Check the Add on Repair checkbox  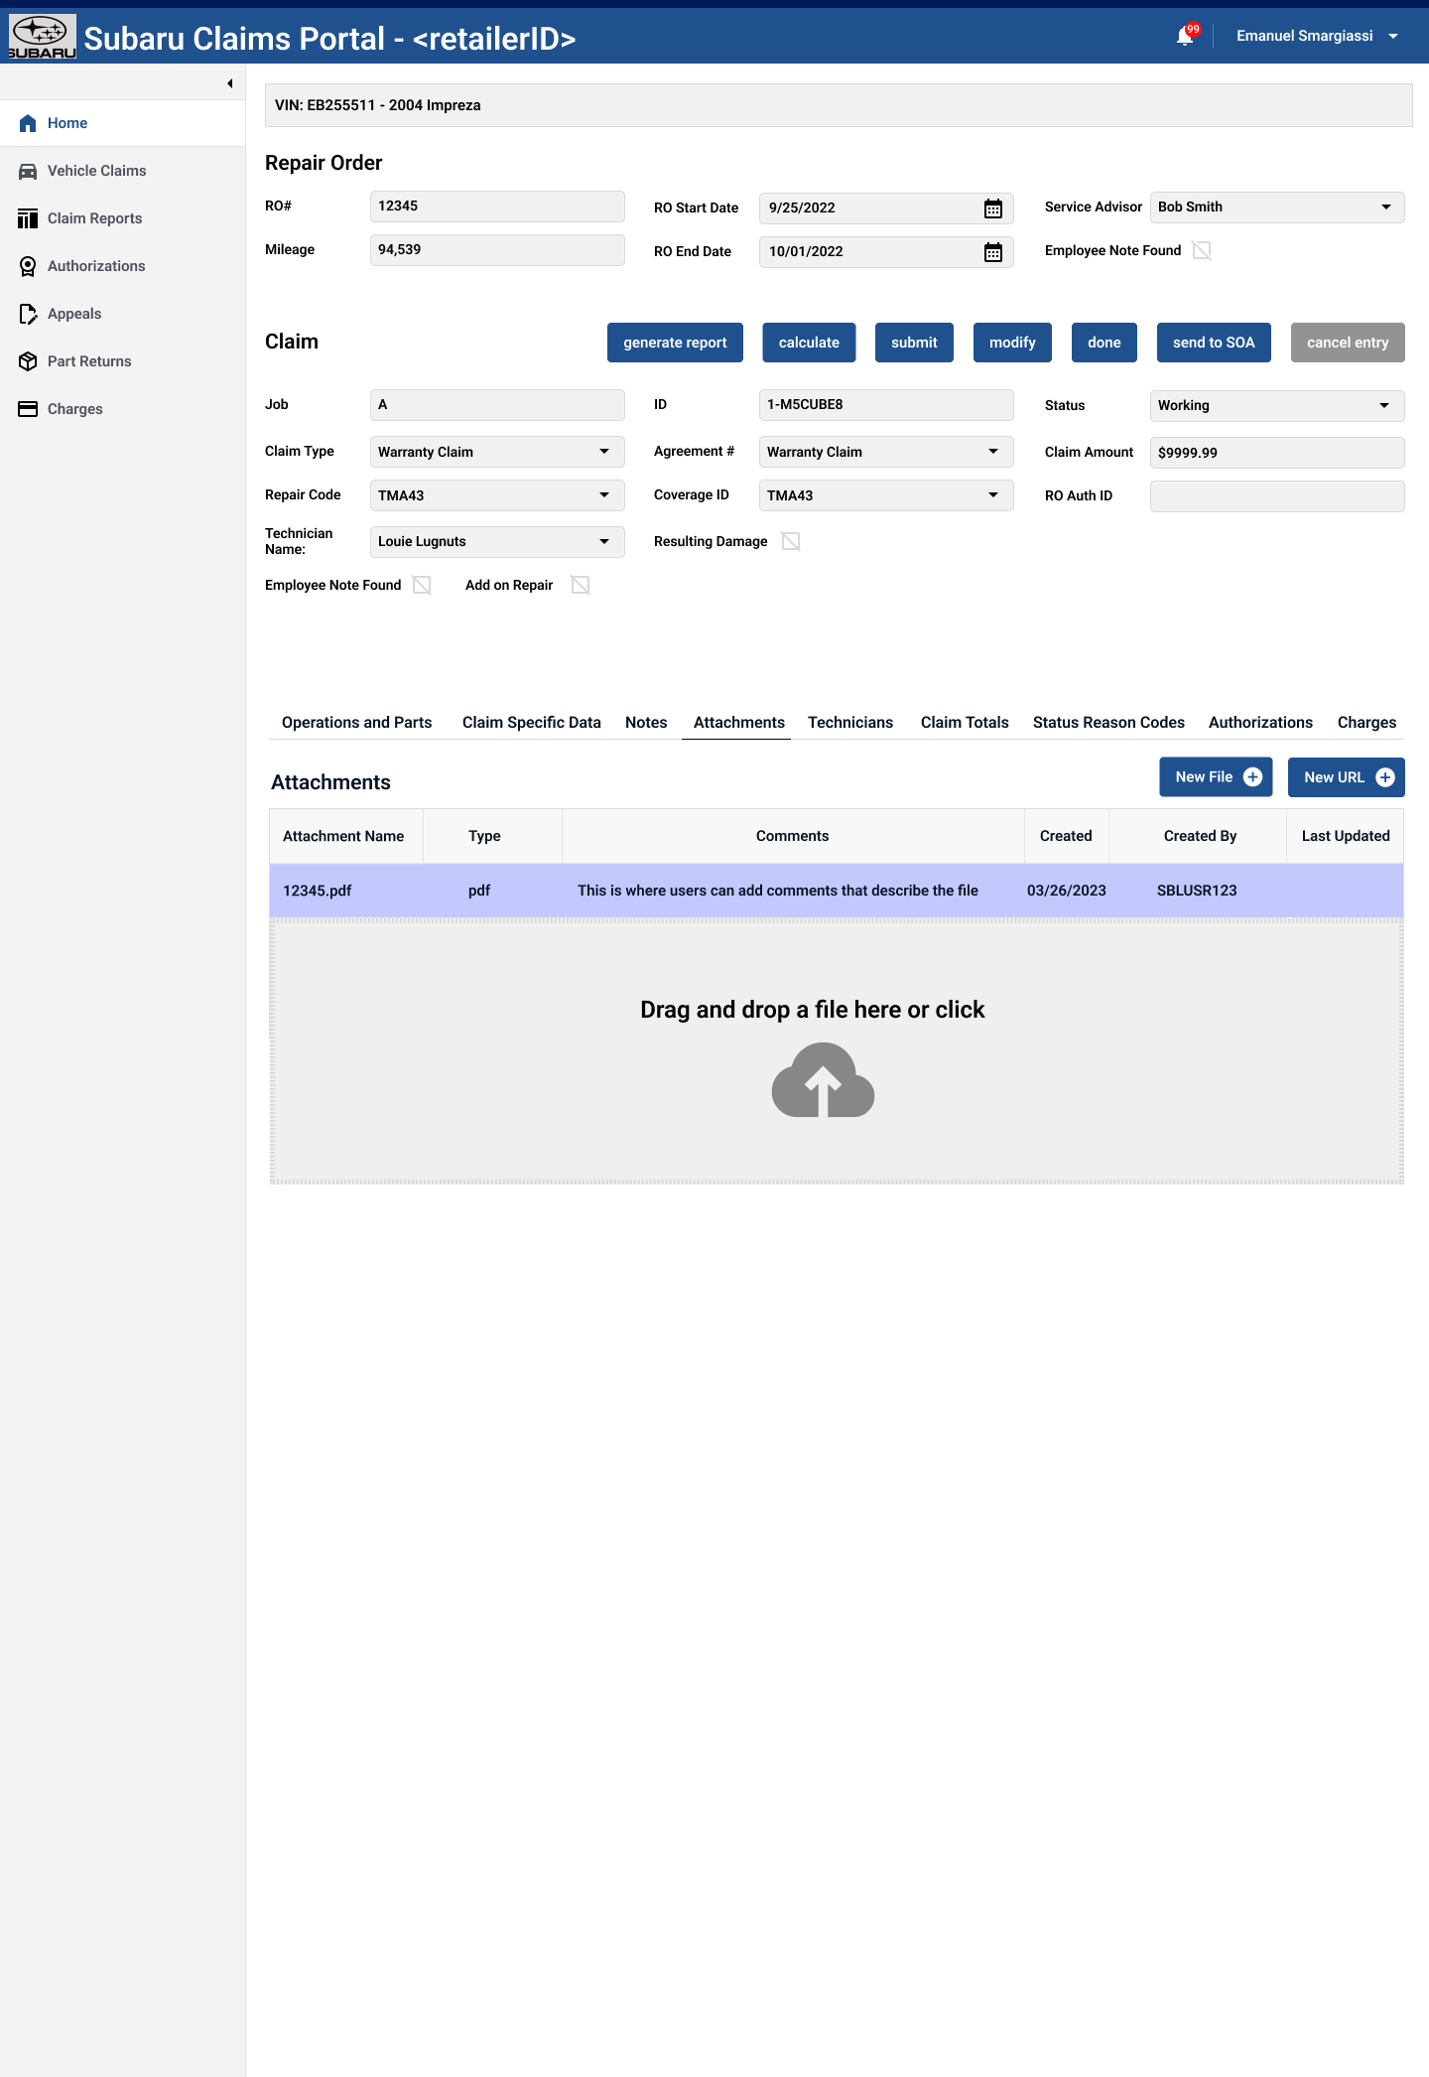coord(581,585)
